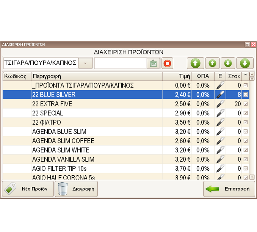Click stock value 8 for 22 BLUE SILVER
This screenshot has width=257, height=232.
(239, 95)
